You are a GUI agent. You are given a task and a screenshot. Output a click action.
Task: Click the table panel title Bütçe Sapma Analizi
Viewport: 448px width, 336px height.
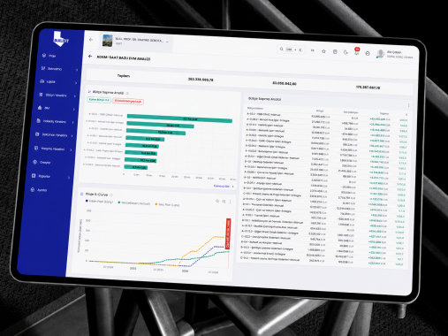[264, 99]
